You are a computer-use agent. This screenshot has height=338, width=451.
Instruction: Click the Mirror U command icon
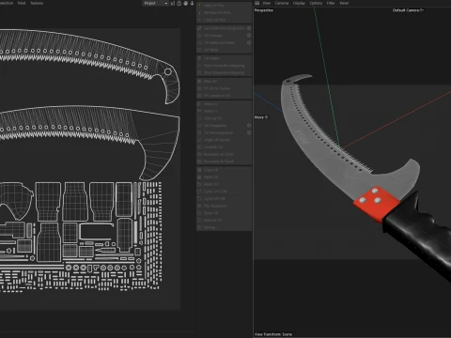(x=199, y=104)
